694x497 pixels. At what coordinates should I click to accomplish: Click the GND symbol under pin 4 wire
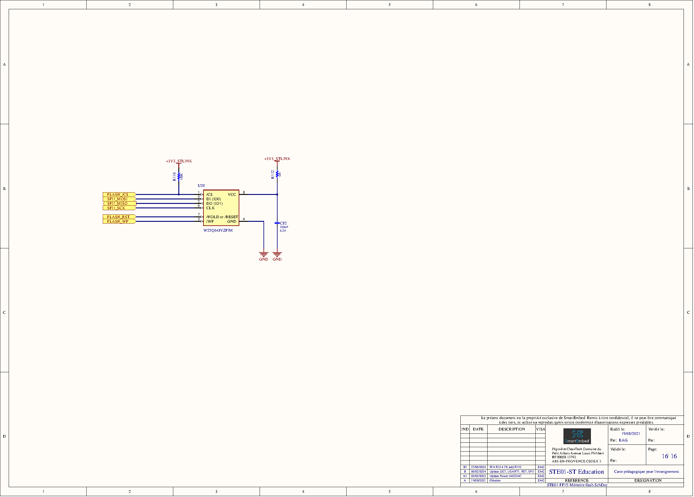pyautogui.click(x=263, y=254)
